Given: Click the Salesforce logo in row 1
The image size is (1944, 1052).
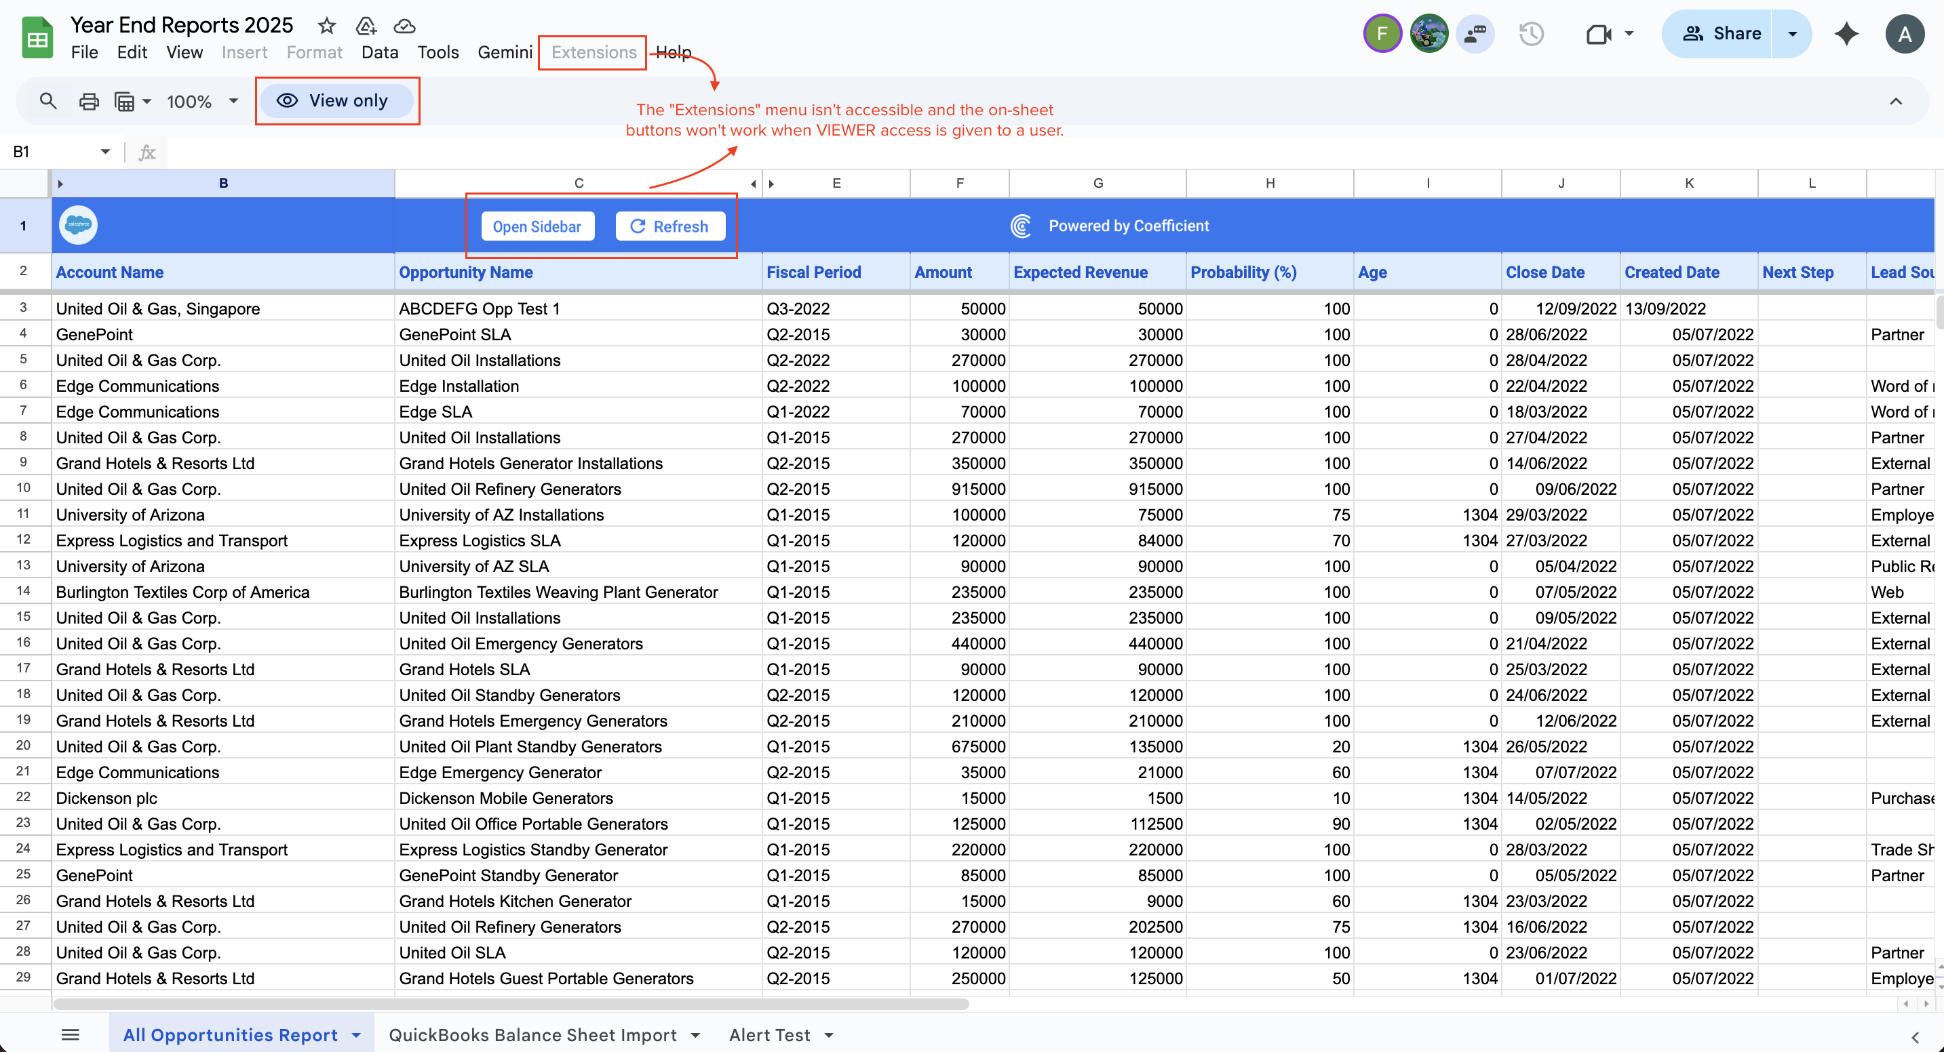Looking at the screenshot, I should click(x=78, y=225).
